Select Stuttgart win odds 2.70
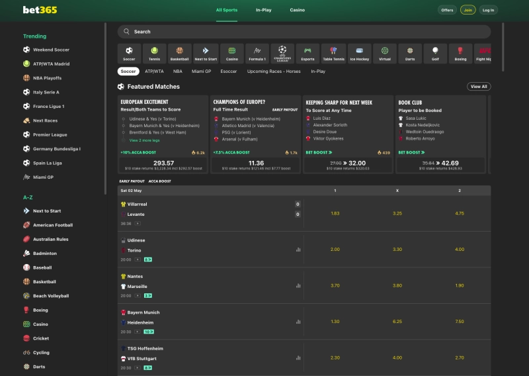The width and height of the screenshot is (529, 376). [x=459, y=357]
